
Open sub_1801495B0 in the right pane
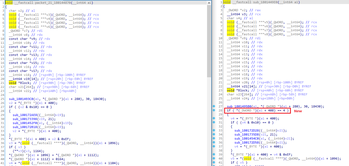pyautogui.click(x=239, y=106)
